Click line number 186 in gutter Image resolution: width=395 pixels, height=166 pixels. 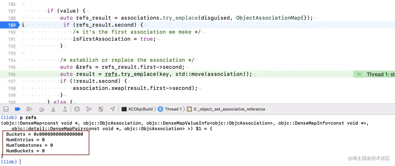(x=12, y=4)
